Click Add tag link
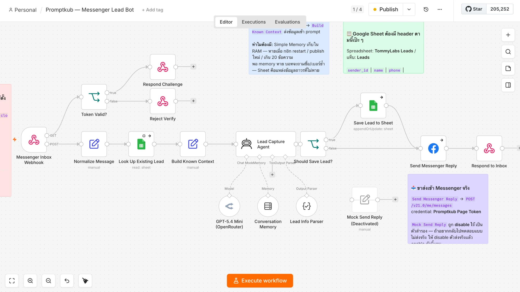The image size is (520, 292). (153, 10)
